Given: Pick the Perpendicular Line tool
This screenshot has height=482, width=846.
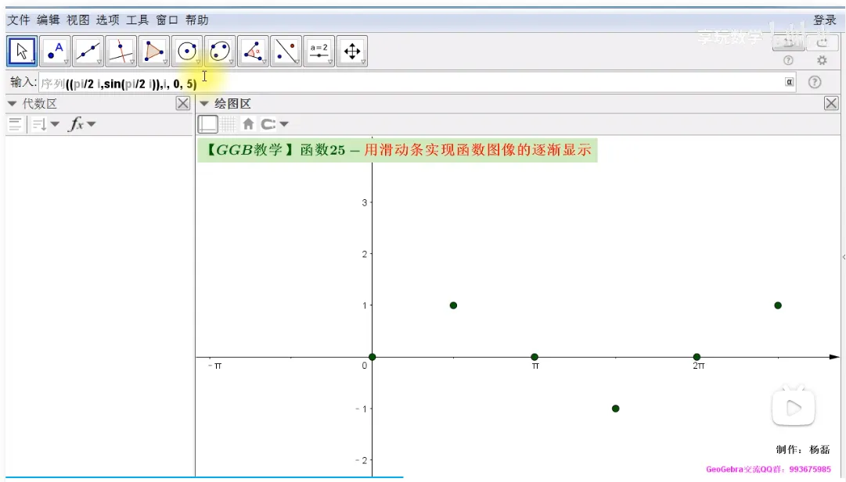Looking at the screenshot, I should [x=121, y=52].
